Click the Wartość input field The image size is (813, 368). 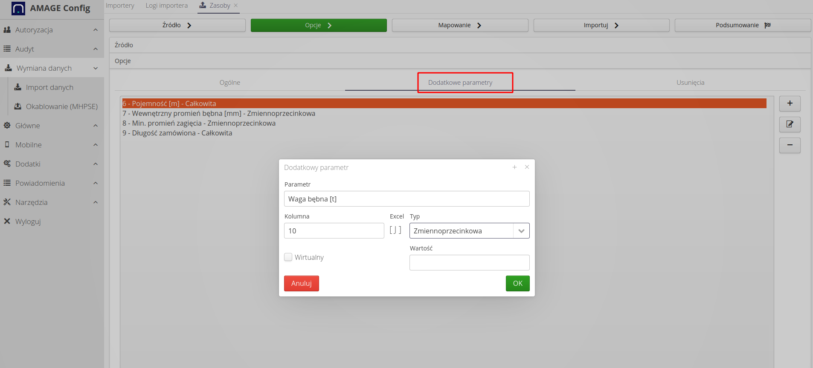coord(469,262)
